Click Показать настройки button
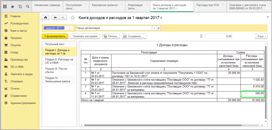Screen dimensions: 272x130 click(x=85, y=36)
